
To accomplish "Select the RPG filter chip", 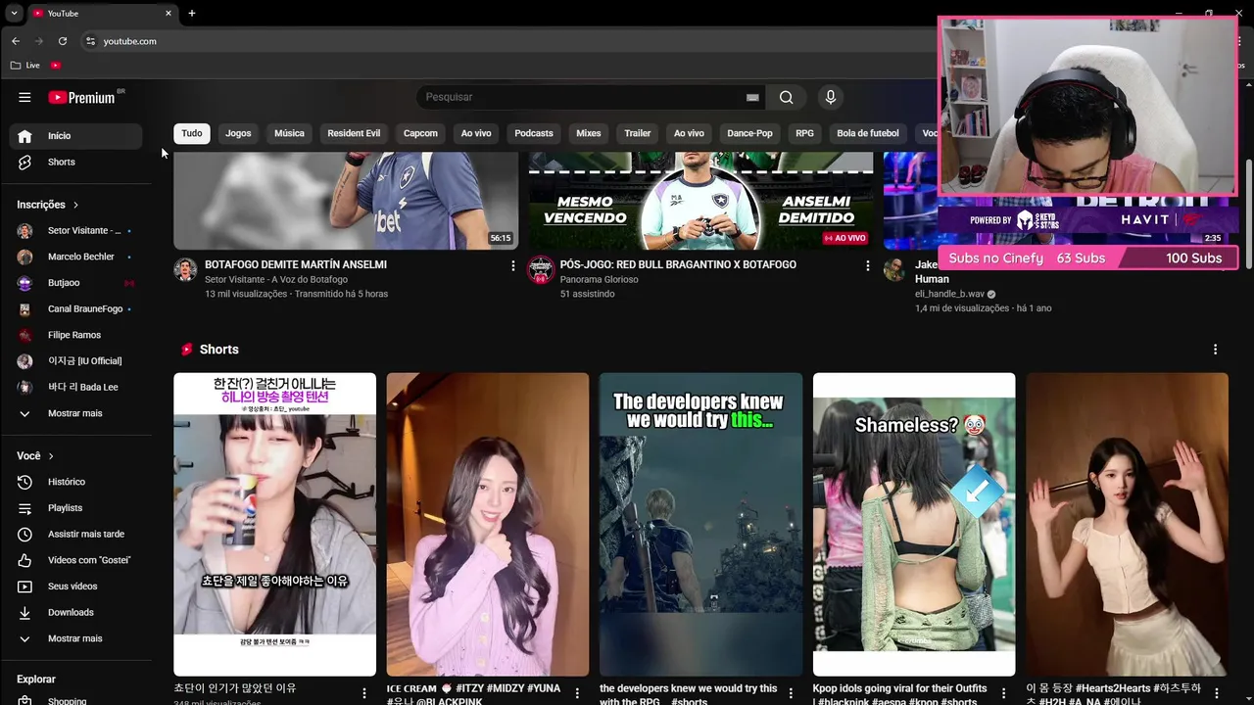I will [804, 133].
